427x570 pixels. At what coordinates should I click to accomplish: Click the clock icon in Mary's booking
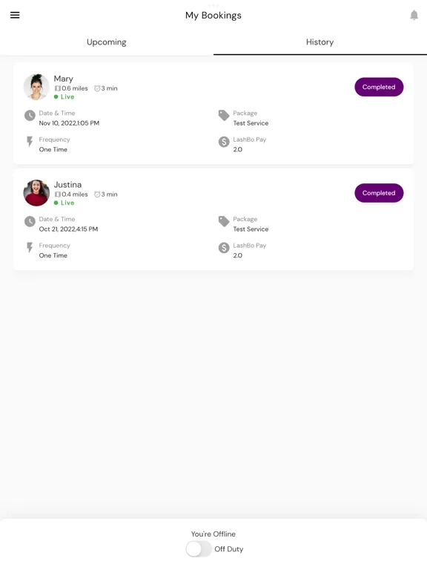pos(30,116)
